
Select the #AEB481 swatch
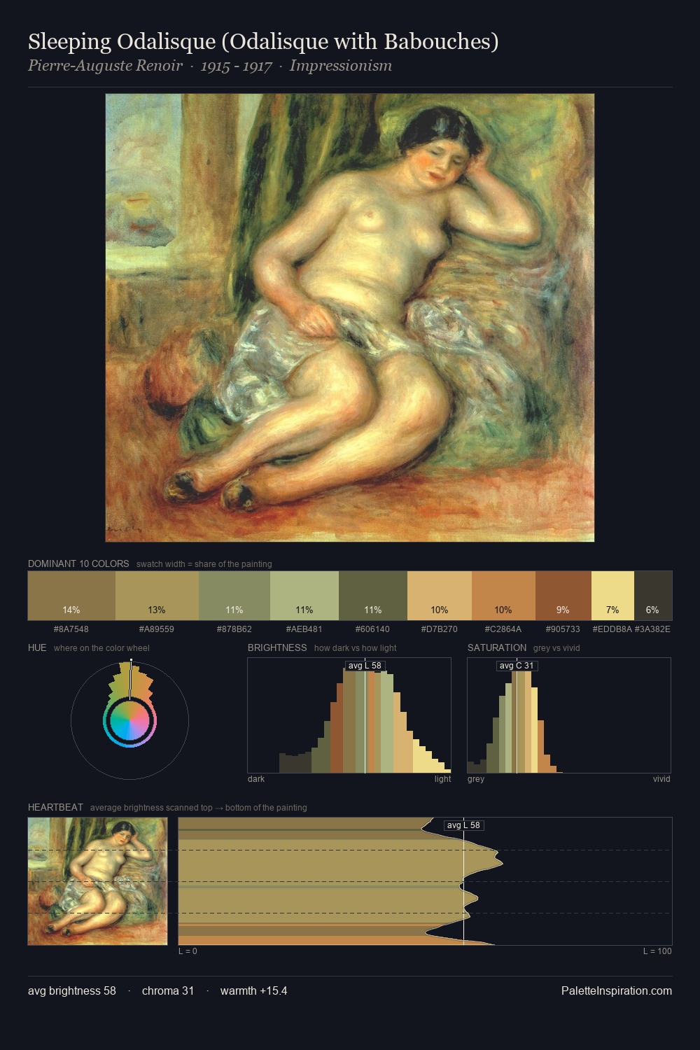click(304, 596)
